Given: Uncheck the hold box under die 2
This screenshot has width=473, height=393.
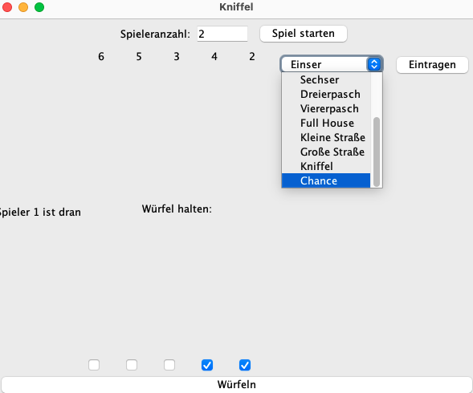Looking at the screenshot, I should (245, 365).
